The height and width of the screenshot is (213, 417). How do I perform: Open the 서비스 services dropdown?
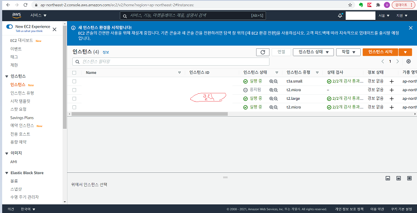38,16
